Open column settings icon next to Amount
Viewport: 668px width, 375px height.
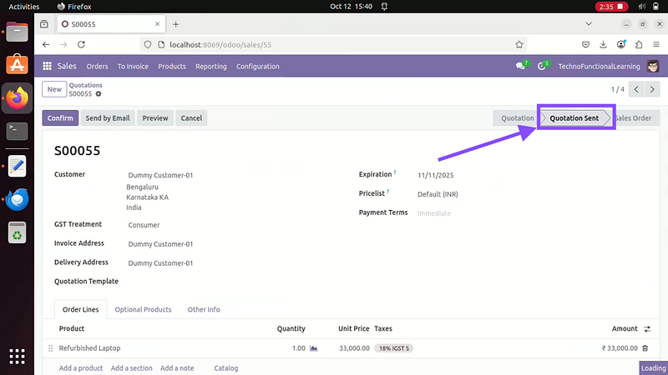tap(647, 329)
